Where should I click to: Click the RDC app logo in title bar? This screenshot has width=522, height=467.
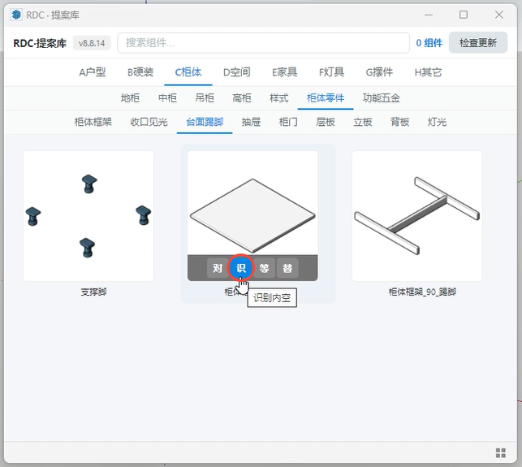pyautogui.click(x=16, y=15)
